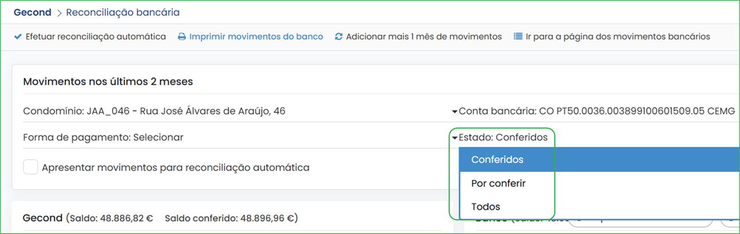This screenshot has height=234, width=740.
Task: Click the 'Reconciliação bancária' breadcrumb title
Action: [123, 12]
